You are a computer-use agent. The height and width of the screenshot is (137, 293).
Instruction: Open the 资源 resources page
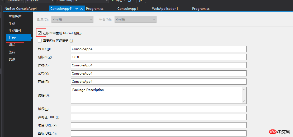coord(12,59)
